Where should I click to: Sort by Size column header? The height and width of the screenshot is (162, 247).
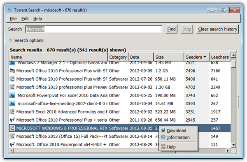pos(169,57)
